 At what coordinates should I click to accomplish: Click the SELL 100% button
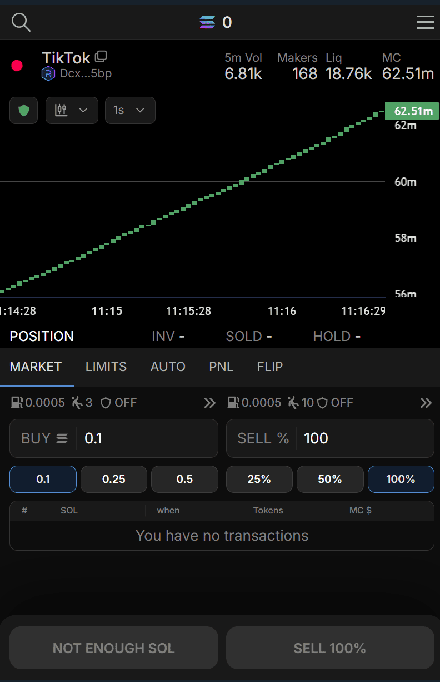coord(330,648)
